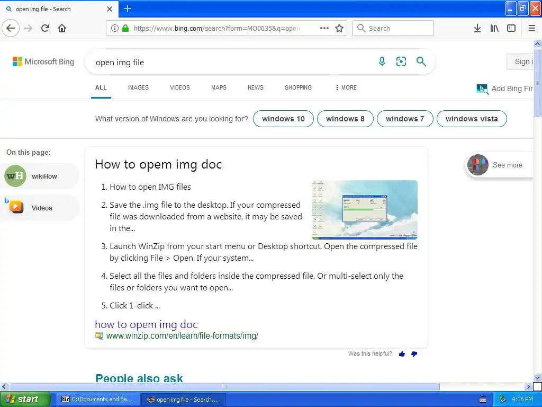Open the browser home page icon
This screenshot has width=542, height=407.
62,28
